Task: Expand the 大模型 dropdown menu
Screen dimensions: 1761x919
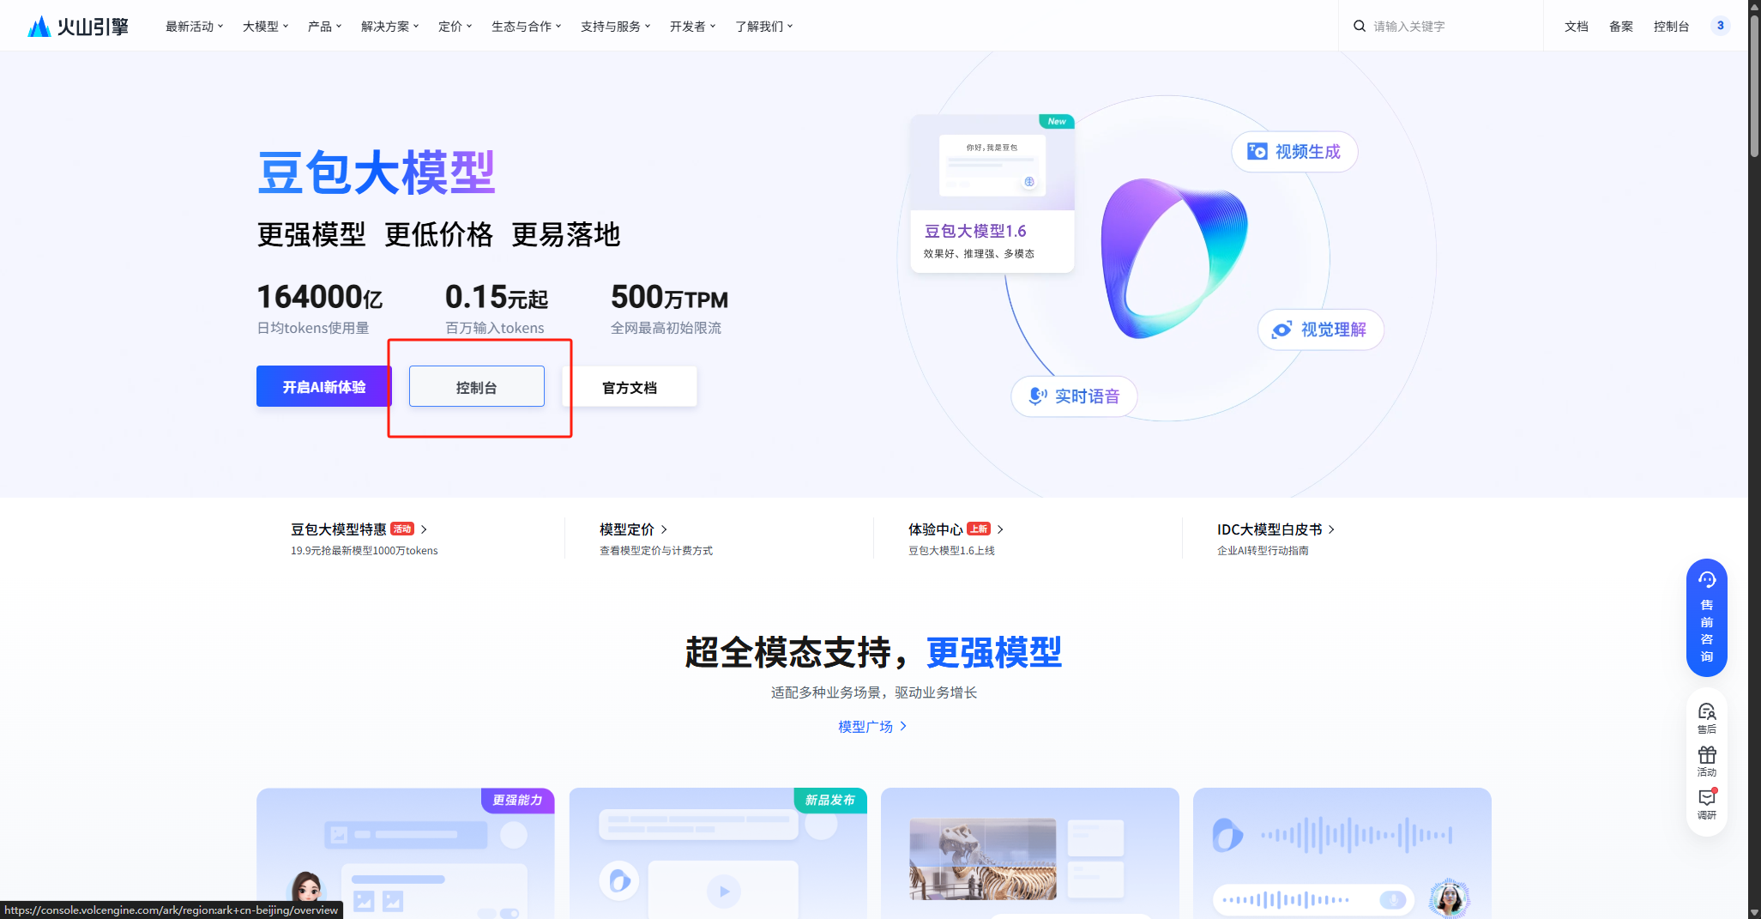Action: click(x=265, y=27)
